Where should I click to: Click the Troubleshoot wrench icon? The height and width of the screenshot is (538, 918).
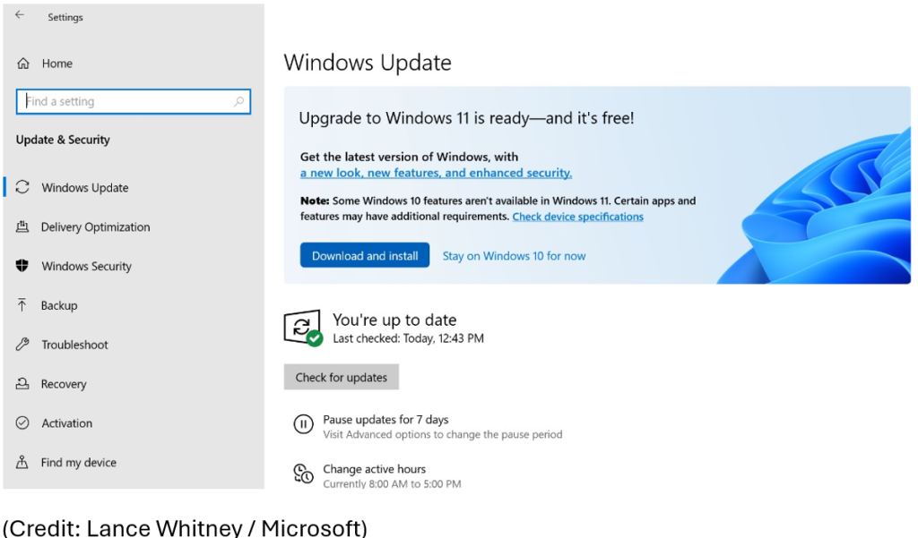(x=22, y=344)
